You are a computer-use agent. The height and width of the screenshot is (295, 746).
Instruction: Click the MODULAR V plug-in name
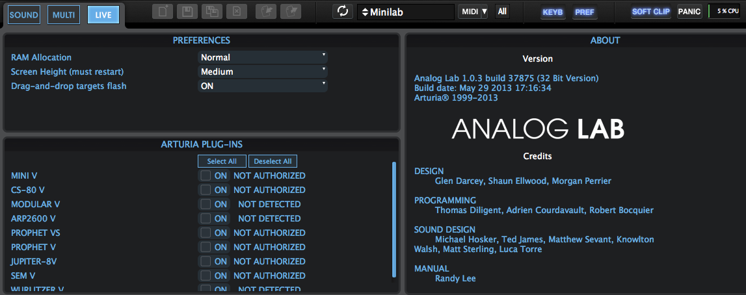pos(35,204)
